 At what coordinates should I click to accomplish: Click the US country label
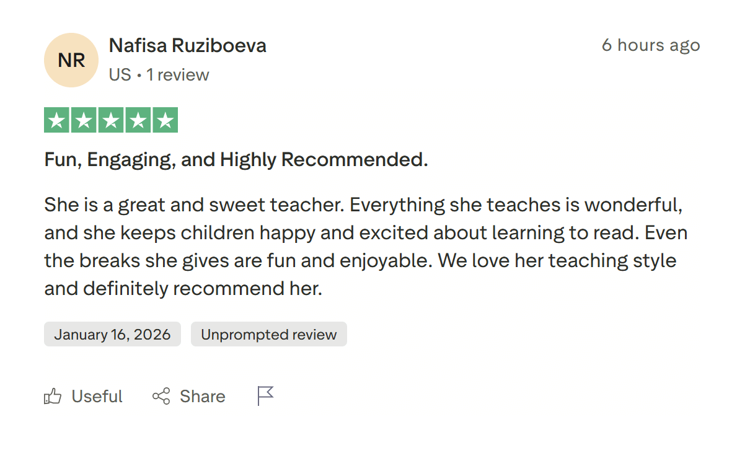click(120, 75)
